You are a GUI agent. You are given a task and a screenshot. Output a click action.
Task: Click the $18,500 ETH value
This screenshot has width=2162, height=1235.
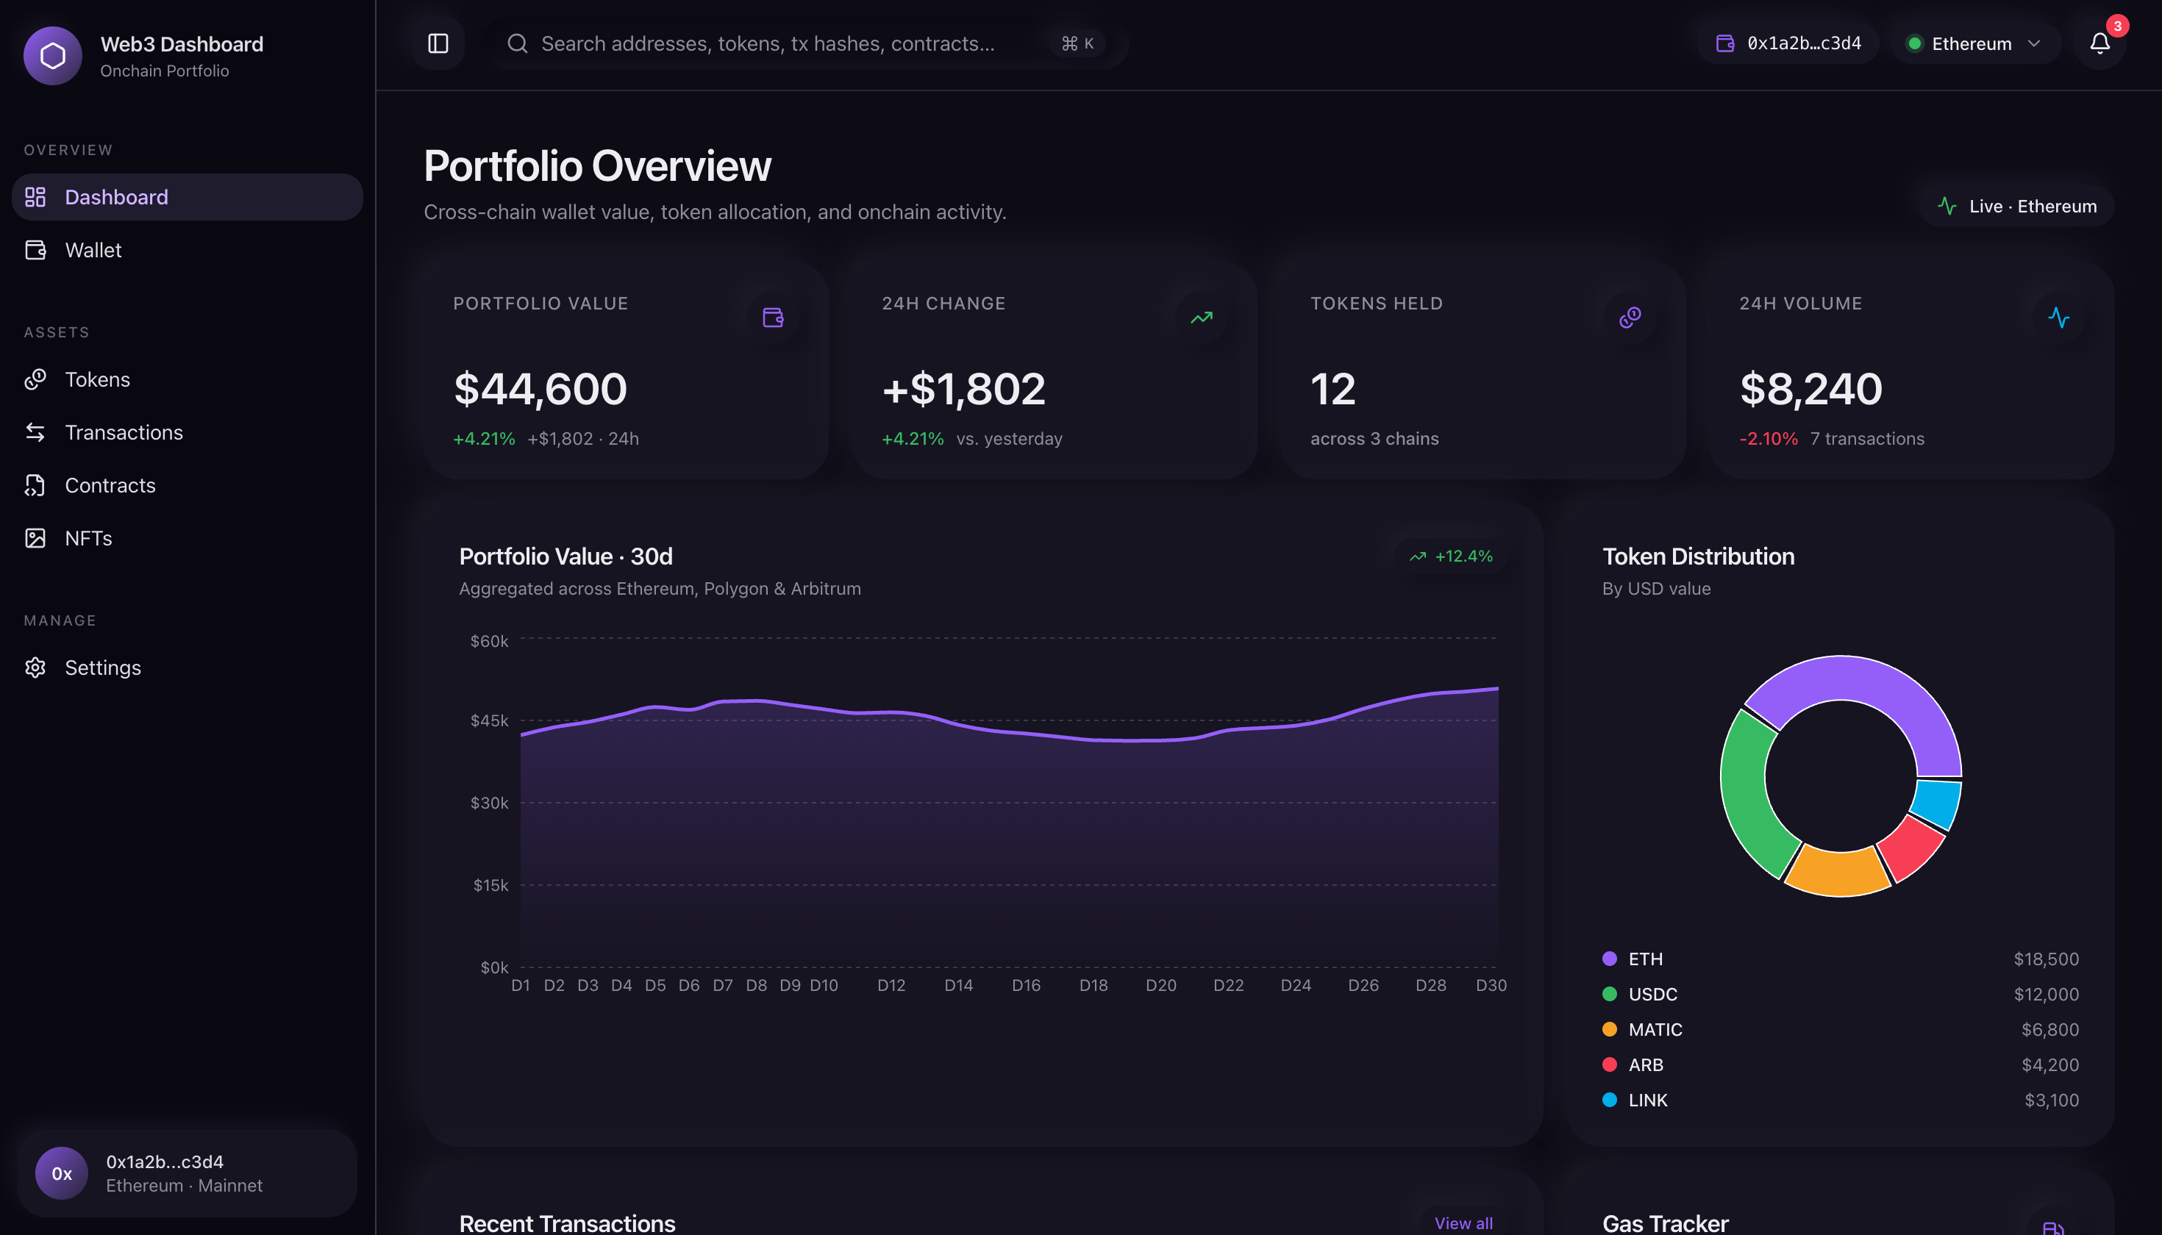point(2046,959)
